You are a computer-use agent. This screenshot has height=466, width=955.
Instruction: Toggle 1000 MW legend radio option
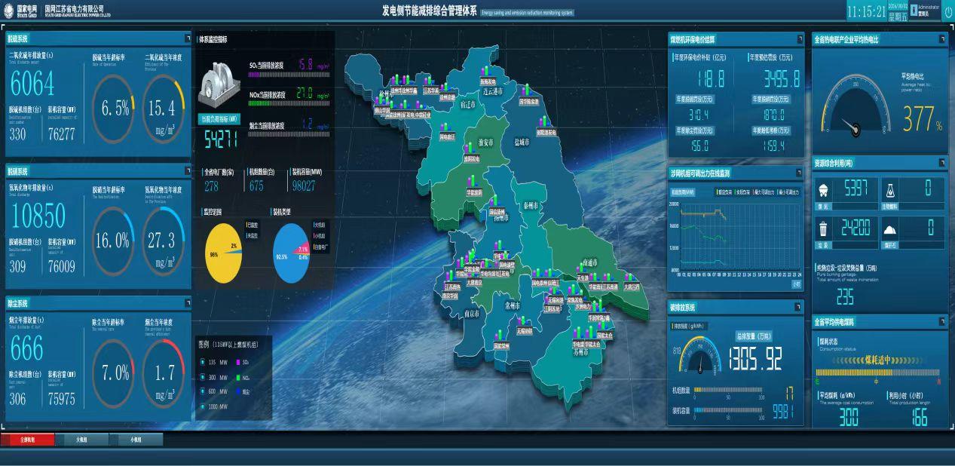coord(202,407)
